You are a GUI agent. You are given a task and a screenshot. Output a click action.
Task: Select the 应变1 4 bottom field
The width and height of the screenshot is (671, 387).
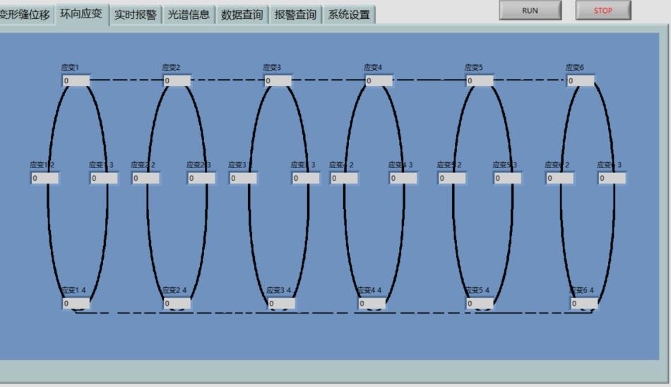76,304
